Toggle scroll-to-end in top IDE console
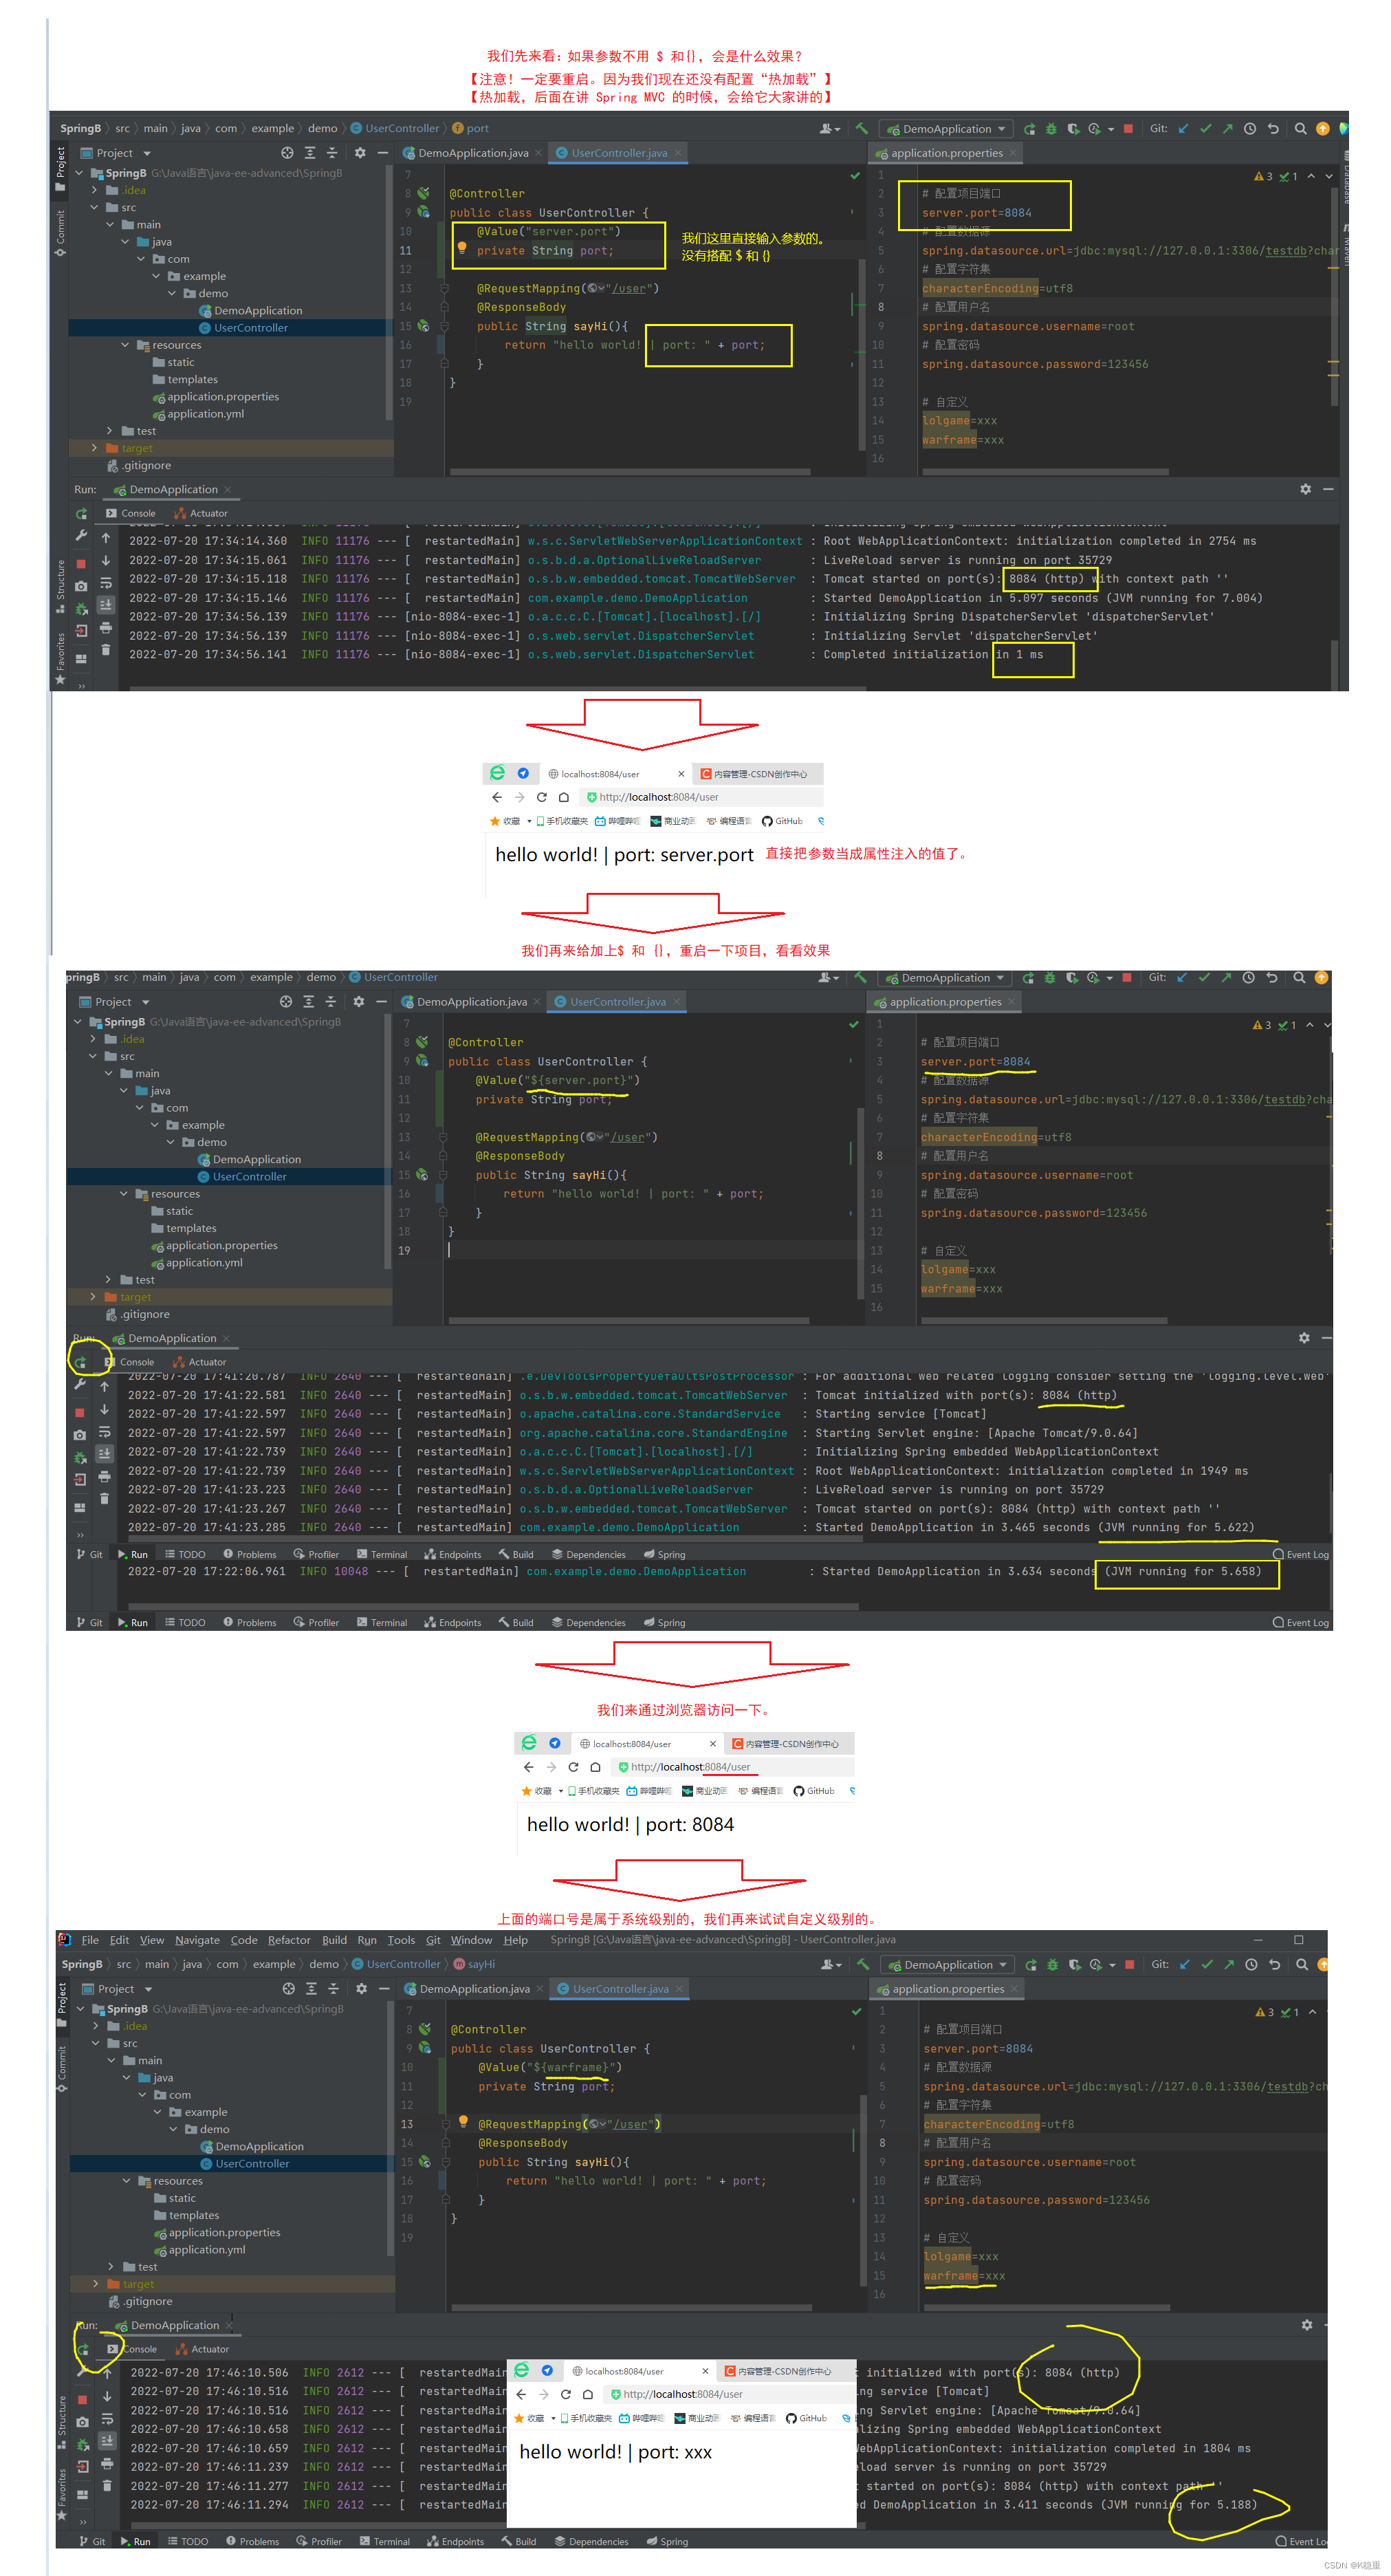1391x2576 pixels. (106, 605)
